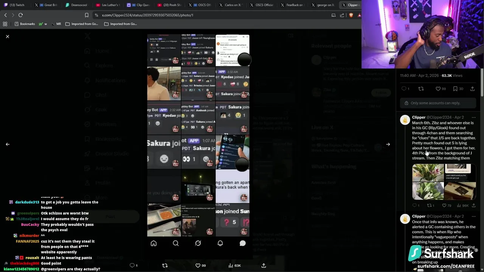Repost from the bottom photo bar

[165, 266]
